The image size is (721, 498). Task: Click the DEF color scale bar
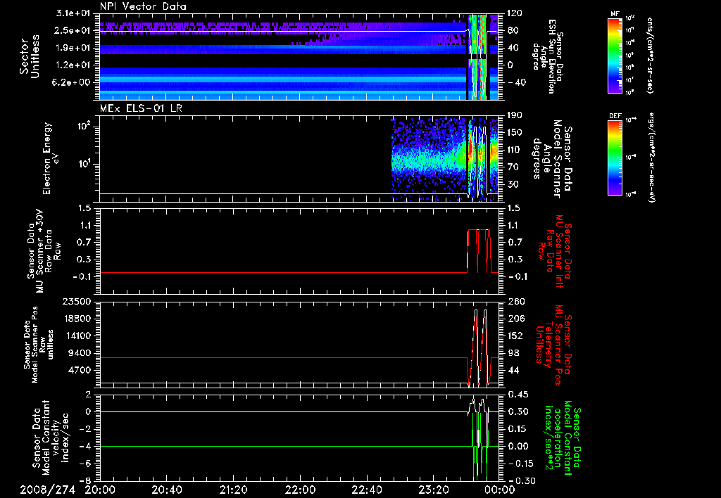(615, 158)
